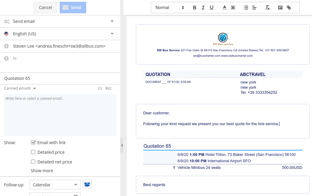Check the Detailed net price option
Screen dimensions: 312x196
(x=34, y=162)
